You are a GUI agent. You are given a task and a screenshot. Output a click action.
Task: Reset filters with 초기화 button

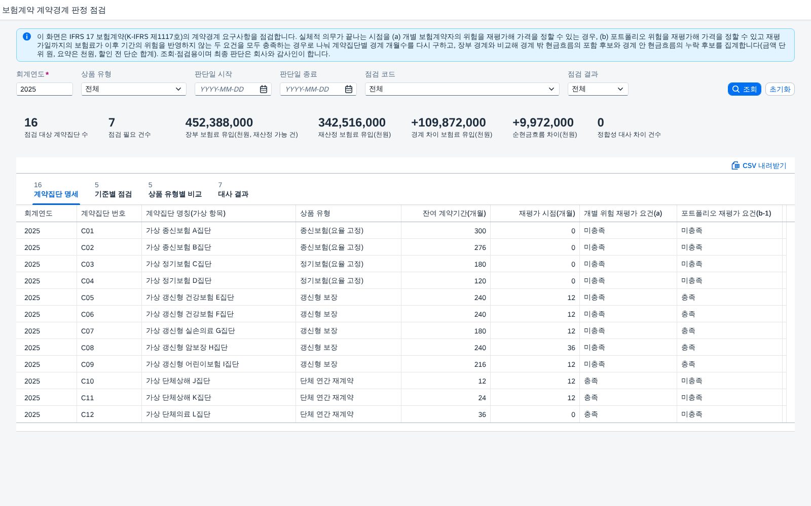tap(780, 89)
